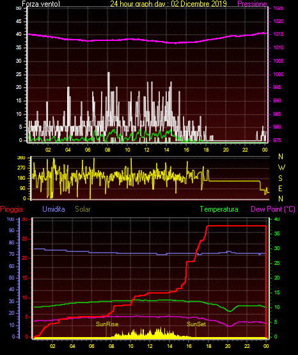Screen dimensions: 298x355
Task: Click the '1015' pressure axis value
Action: [278, 34]
